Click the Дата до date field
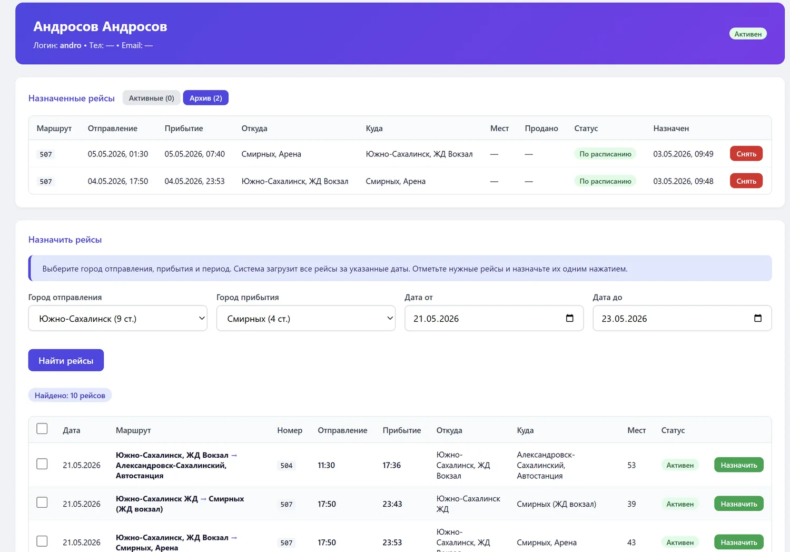This screenshot has width=790, height=552. (x=683, y=318)
